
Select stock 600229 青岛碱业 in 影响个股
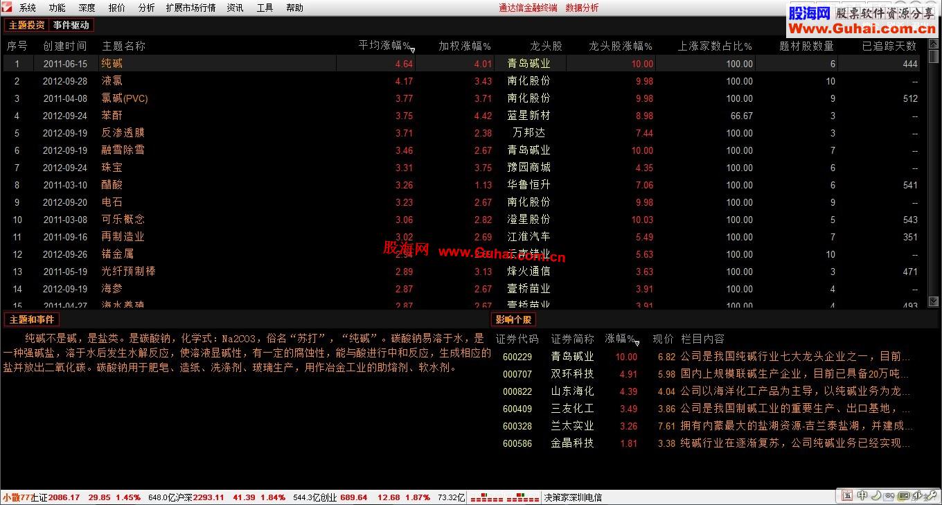tap(706, 356)
